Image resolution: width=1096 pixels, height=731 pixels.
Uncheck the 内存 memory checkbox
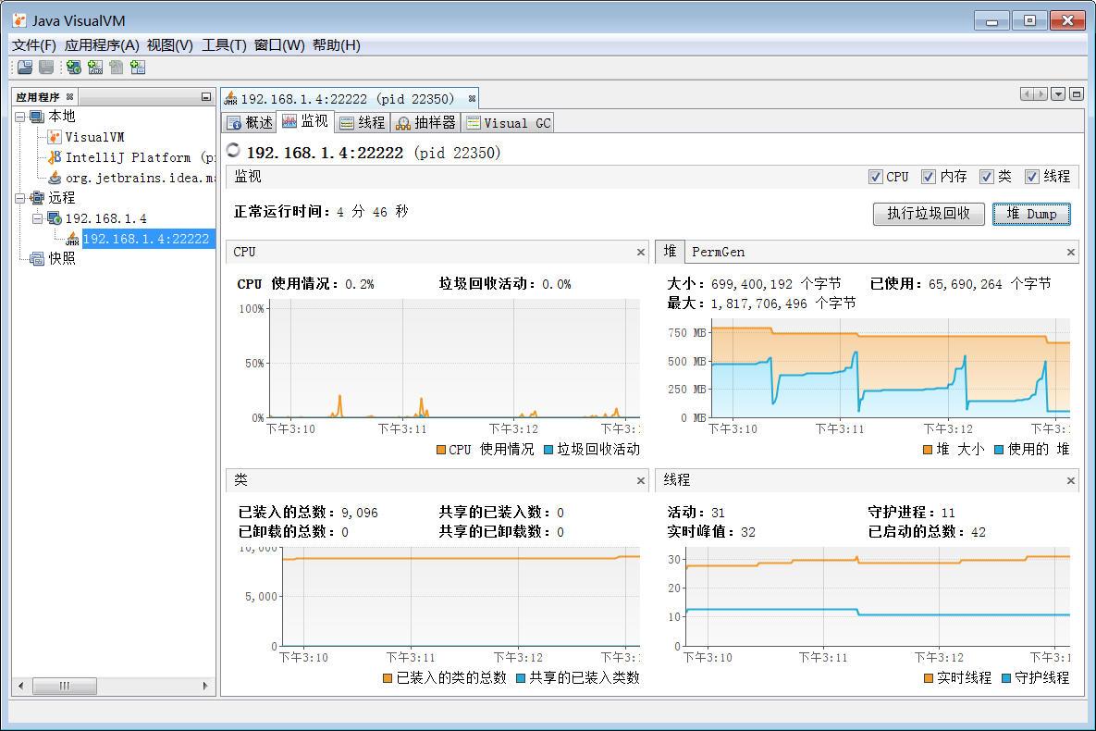929,177
